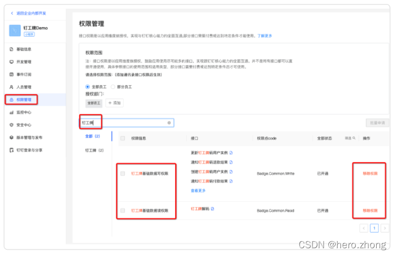Screen dimensions: 394x255
Task: Open 钉钉登录与分享 in the sidebar
Action: pos(29,150)
